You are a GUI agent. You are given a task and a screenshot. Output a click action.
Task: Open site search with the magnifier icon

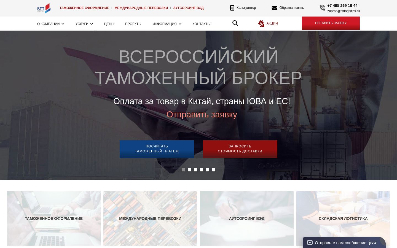tap(235, 23)
